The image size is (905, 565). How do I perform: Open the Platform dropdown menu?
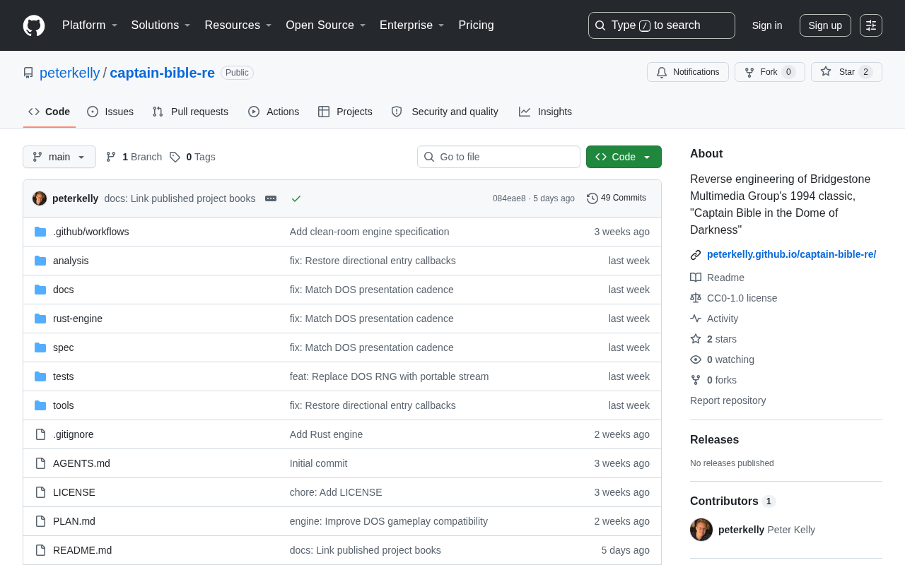(90, 25)
